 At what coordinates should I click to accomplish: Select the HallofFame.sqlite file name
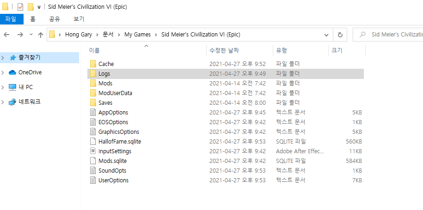point(120,141)
